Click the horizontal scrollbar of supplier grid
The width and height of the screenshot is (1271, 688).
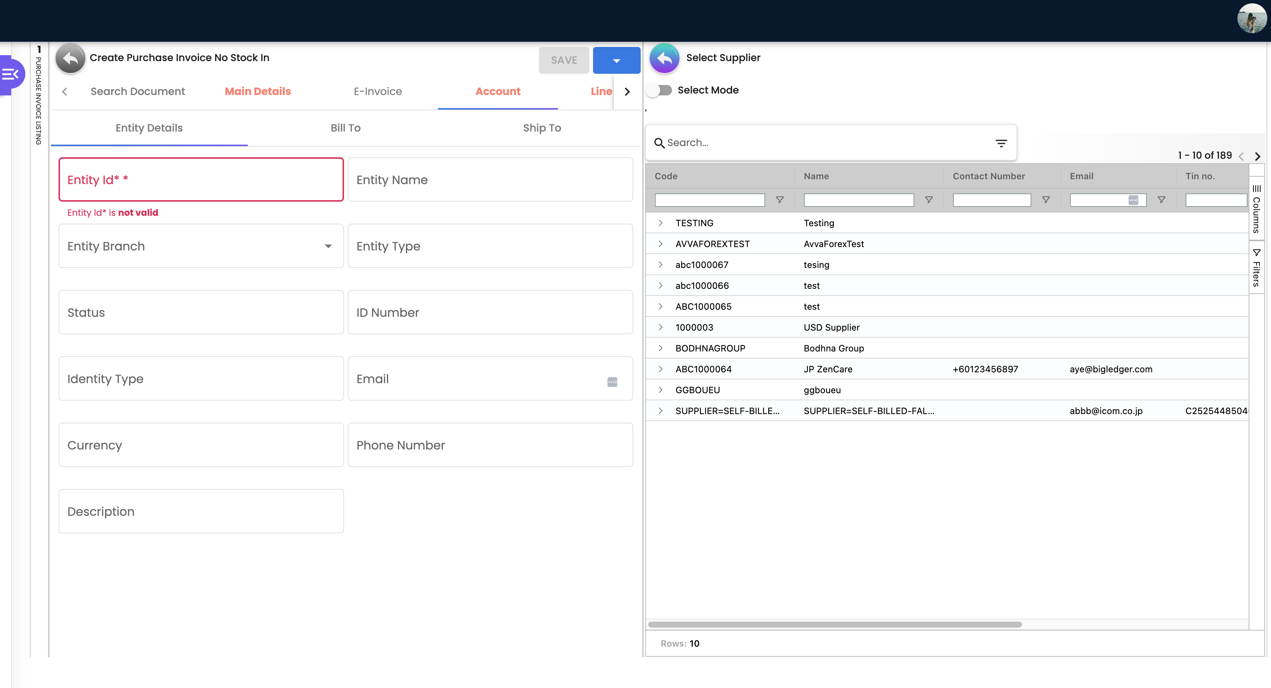[834, 624]
